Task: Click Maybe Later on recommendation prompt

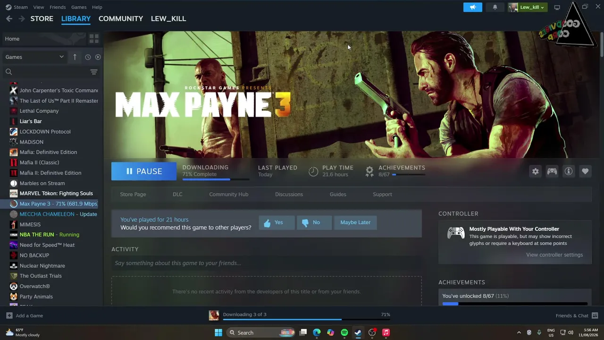Action: [x=355, y=222]
